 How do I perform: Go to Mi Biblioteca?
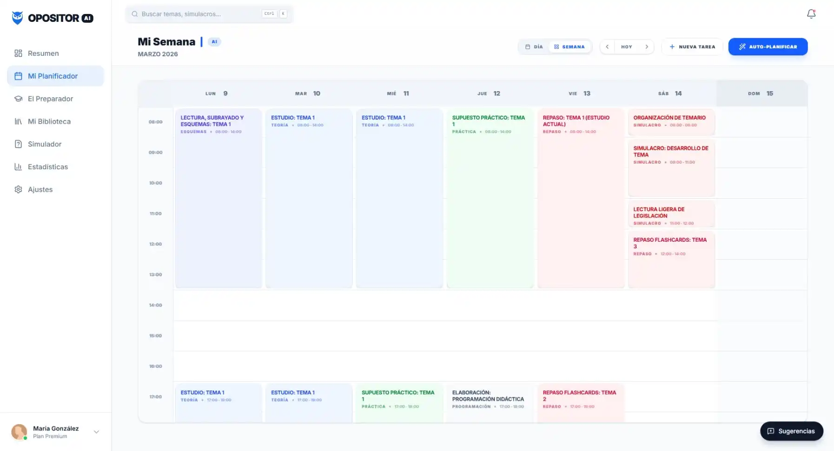[49, 121]
